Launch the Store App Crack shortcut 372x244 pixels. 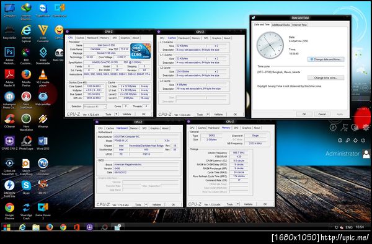click(x=26, y=211)
